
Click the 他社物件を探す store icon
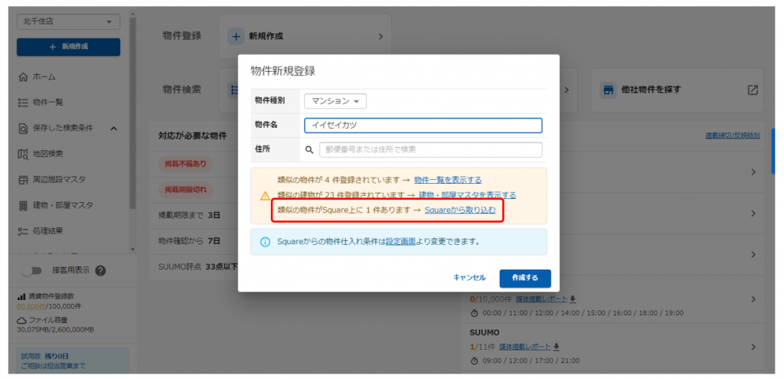point(608,90)
